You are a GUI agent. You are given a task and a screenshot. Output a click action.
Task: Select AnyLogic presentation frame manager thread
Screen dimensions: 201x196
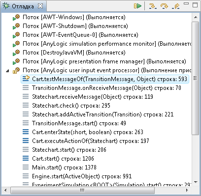coord(104,61)
